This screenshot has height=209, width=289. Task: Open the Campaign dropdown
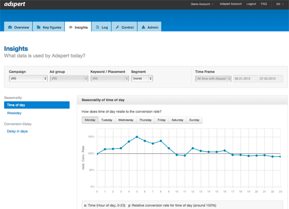(28, 78)
